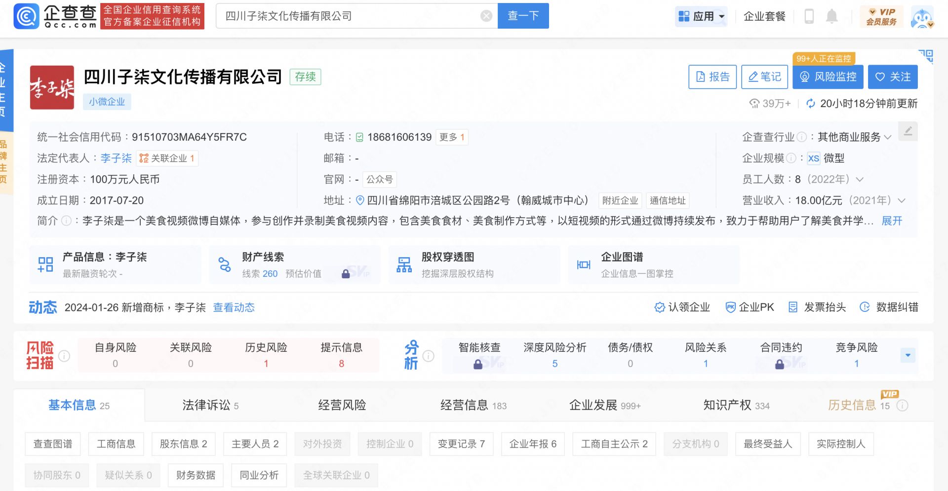Refresh company data update icon
The height and width of the screenshot is (491, 948).
coord(810,103)
